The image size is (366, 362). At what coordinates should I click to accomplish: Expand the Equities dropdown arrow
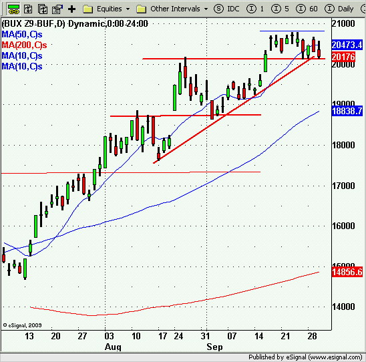pyautogui.click(x=128, y=9)
